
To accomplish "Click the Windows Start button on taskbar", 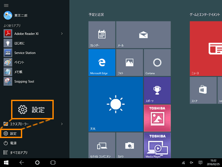I will [6, 163].
